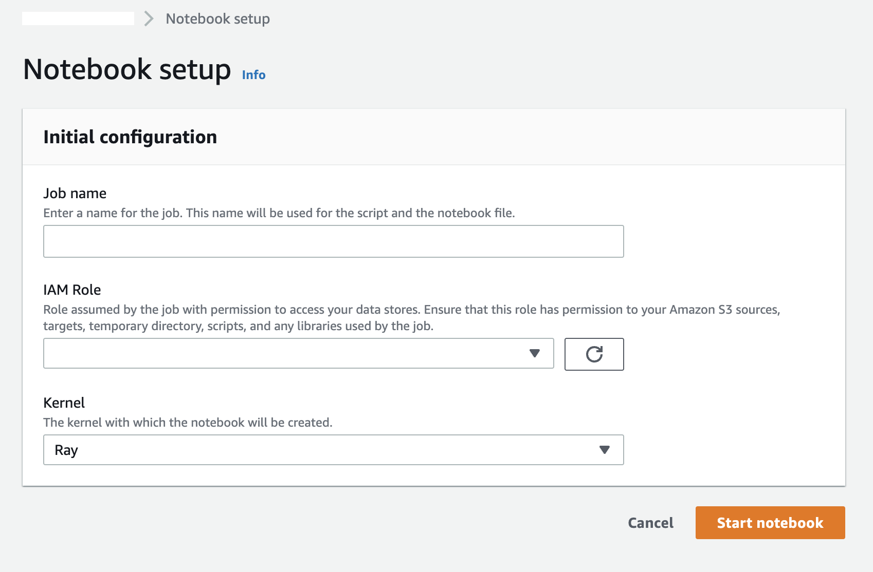Screen dimensions: 873x572
Task: Open the Kernel selector showing Ray
Action: (329, 450)
